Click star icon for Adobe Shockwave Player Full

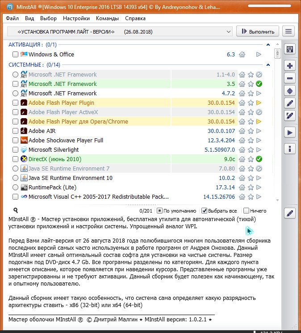click(x=251, y=141)
